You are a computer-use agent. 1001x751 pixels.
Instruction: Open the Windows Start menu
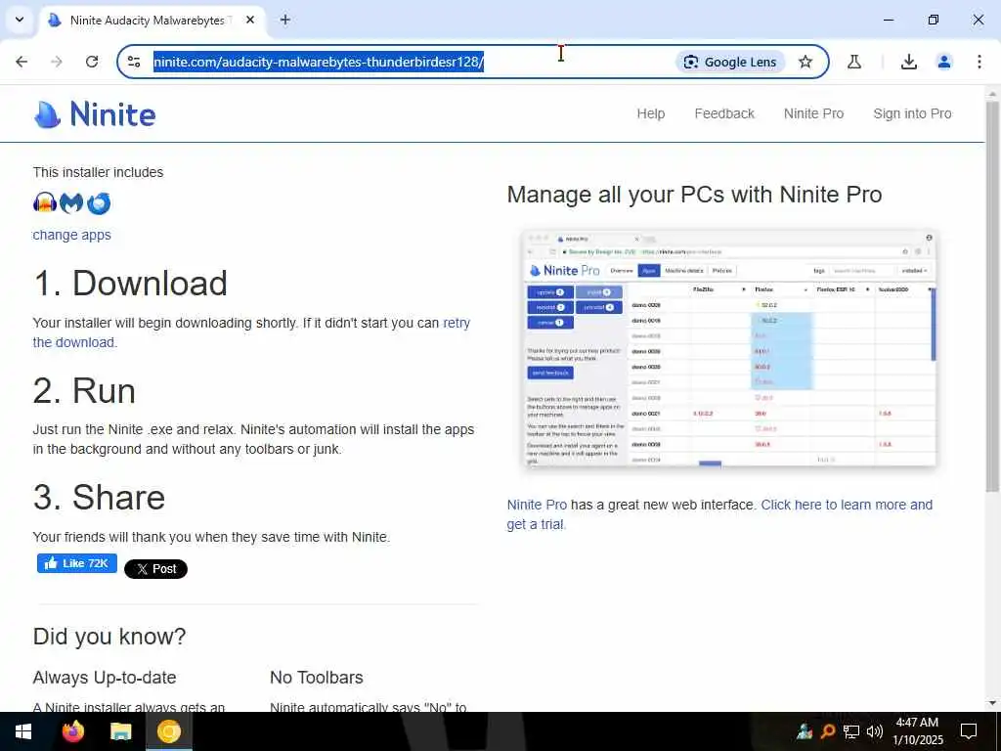(23, 731)
